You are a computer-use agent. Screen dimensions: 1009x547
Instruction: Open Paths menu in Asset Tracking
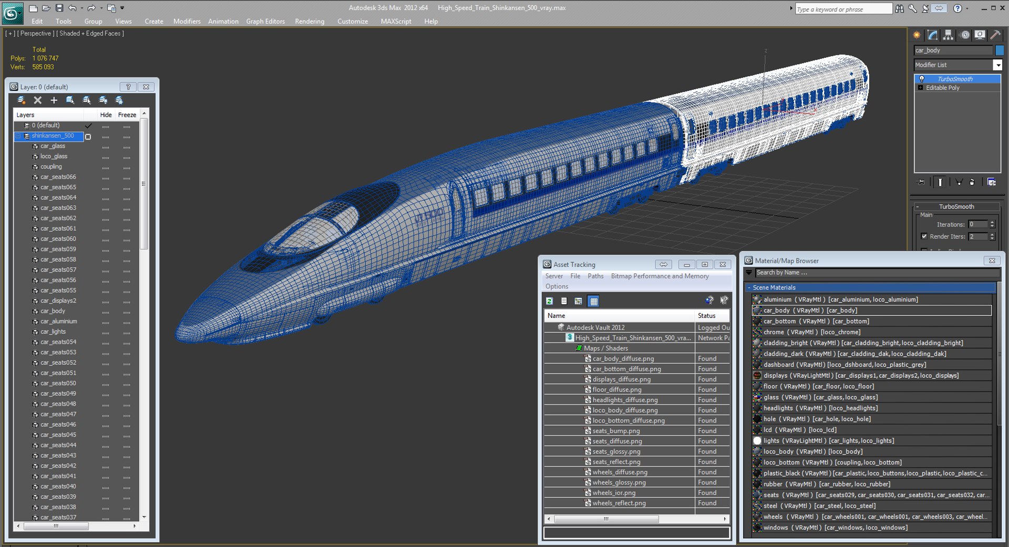(x=595, y=276)
